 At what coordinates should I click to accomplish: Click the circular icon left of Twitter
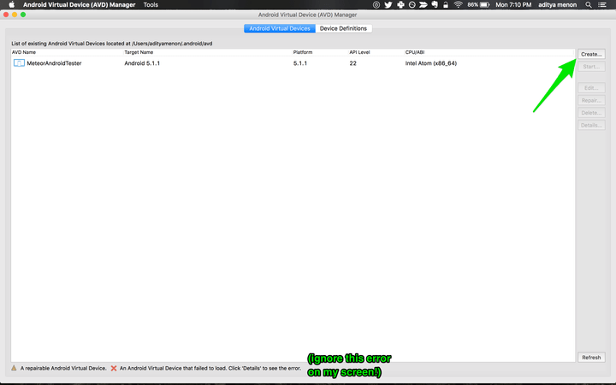(x=376, y=5)
